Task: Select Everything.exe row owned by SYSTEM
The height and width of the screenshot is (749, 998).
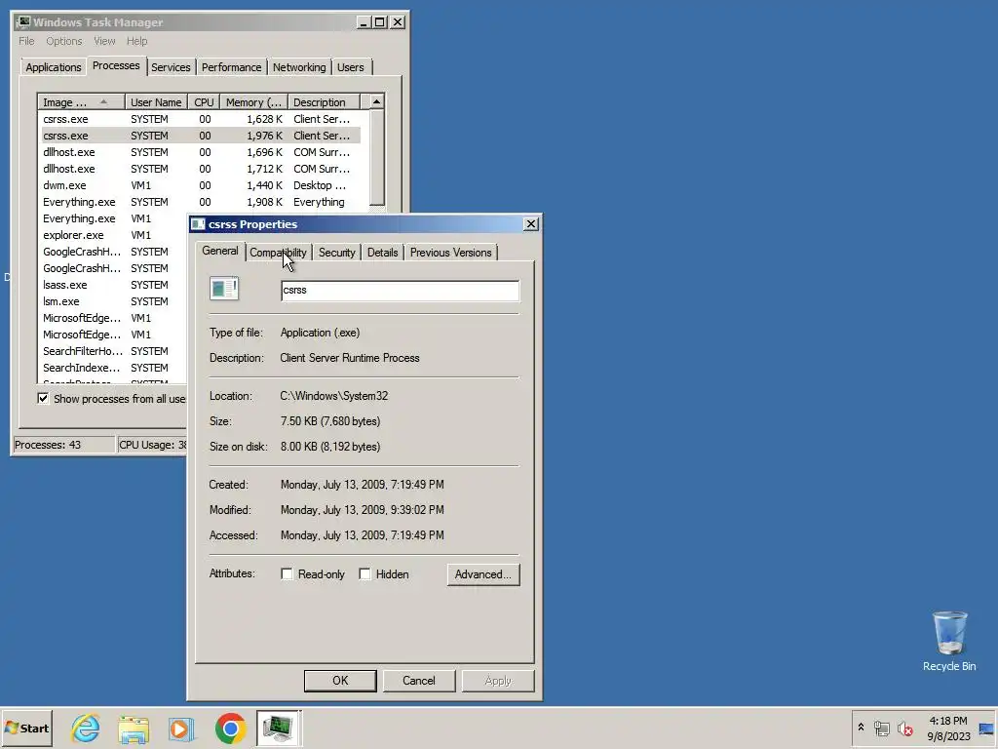Action: [x=200, y=202]
